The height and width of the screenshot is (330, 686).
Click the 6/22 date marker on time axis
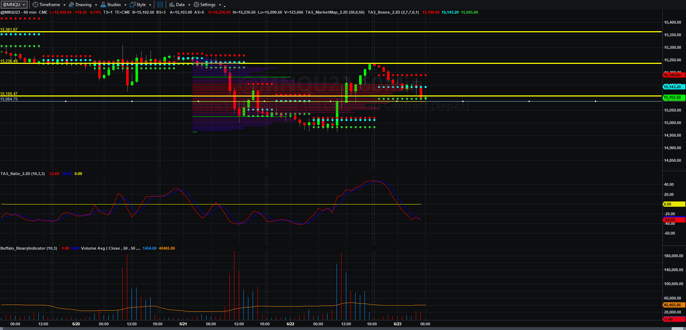click(x=290, y=324)
